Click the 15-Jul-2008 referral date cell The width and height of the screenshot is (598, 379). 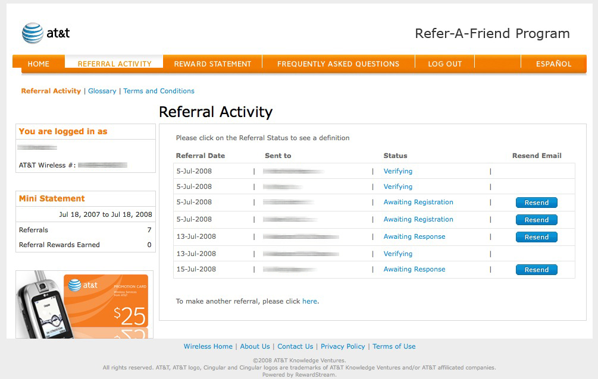196,269
